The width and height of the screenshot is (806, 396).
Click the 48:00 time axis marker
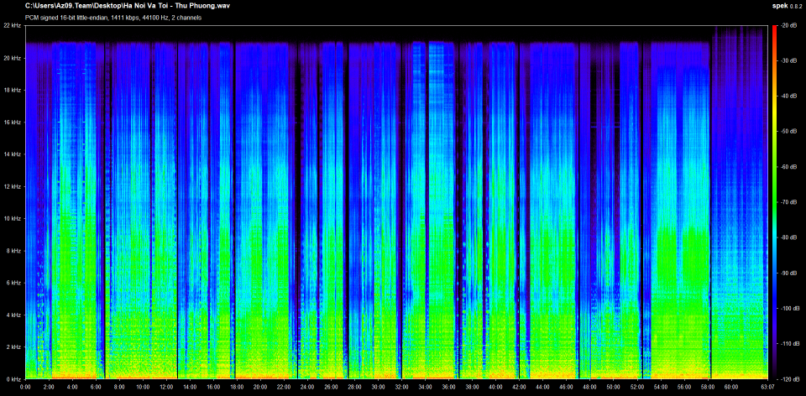(x=590, y=388)
